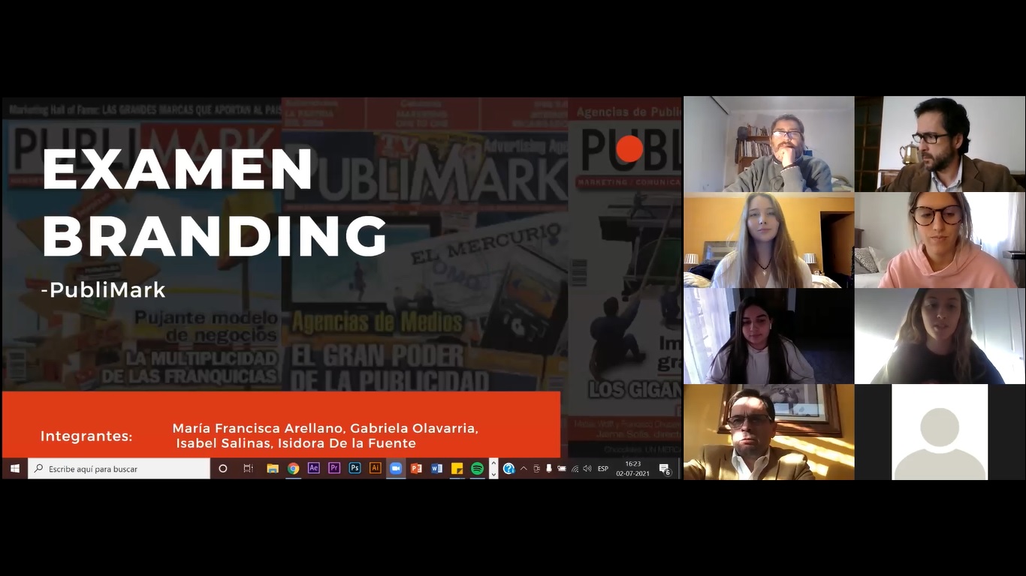This screenshot has width=1026, height=576.
Task: Click 'EL GRAN PODER DE LA PUBLICIDAD' headline
Action: 390,367
